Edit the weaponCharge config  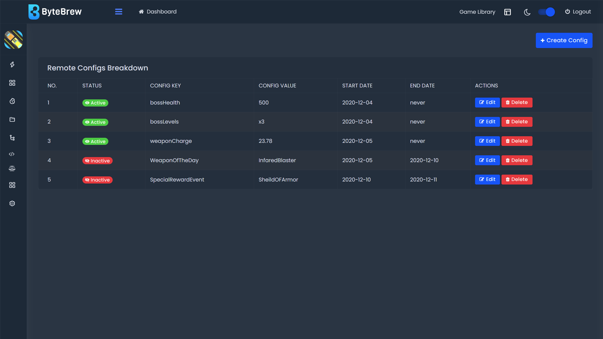coord(487,141)
